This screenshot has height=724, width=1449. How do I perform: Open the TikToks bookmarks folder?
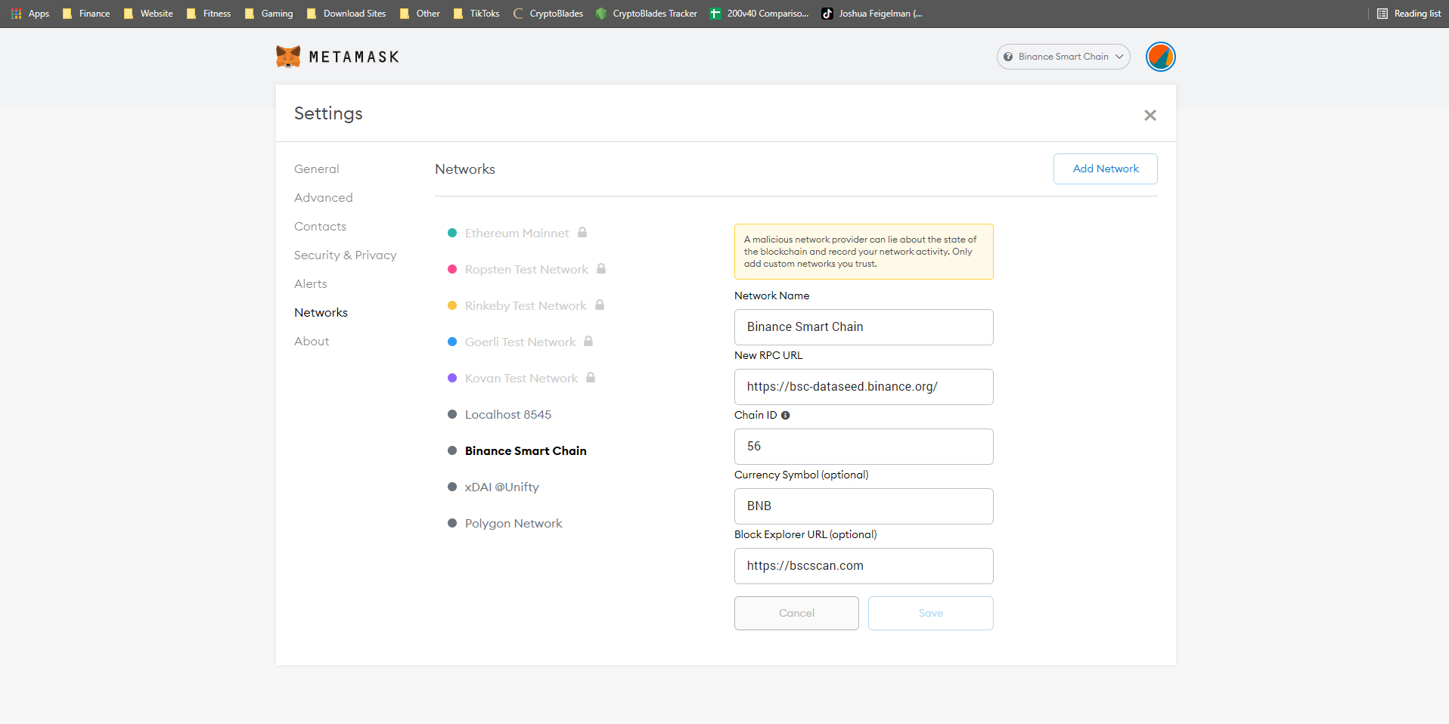pos(476,14)
